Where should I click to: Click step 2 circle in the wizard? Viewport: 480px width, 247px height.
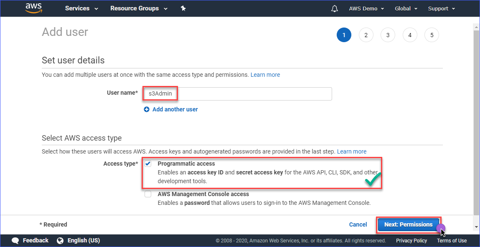[x=366, y=35]
